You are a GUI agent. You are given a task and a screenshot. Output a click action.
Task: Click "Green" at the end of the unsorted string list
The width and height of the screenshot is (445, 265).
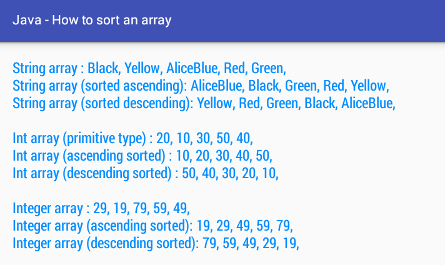[x=267, y=68]
